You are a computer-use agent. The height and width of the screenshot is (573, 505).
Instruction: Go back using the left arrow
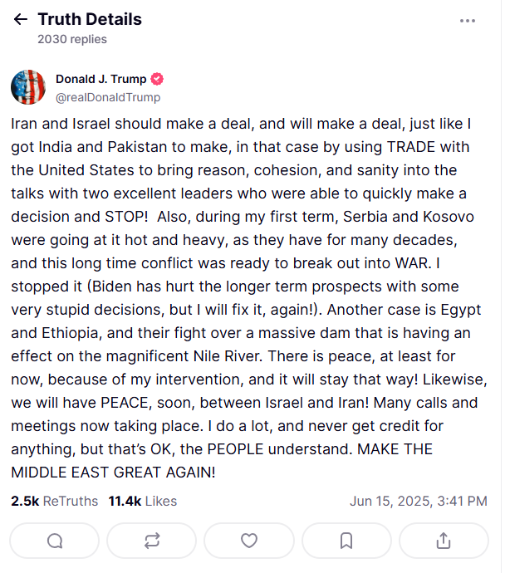tap(21, 19)
